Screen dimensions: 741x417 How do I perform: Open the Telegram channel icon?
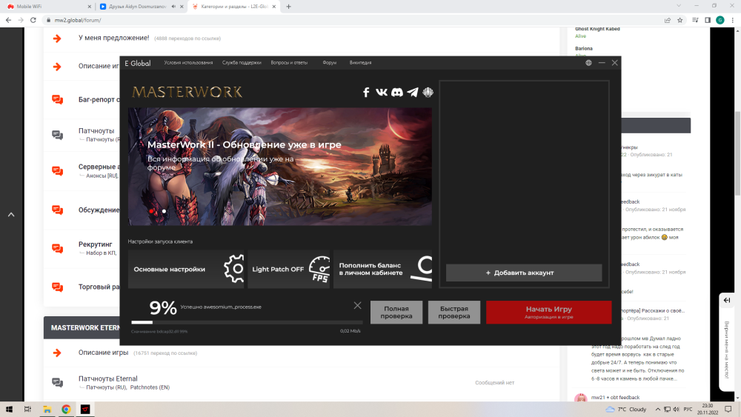413,93
